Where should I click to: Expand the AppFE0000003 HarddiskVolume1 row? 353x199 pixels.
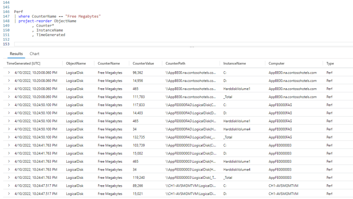[9, 161]
